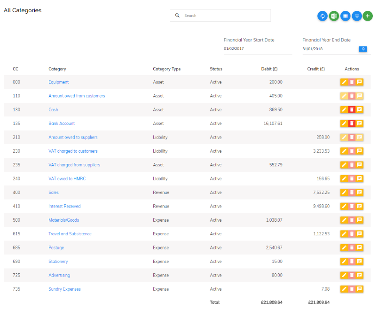Click the 7,532.25 credit amount for Sales

322,193
